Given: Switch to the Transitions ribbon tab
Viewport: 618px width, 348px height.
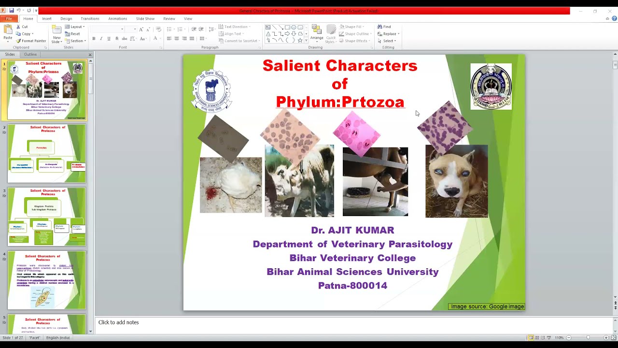Looking at the screenshot, I should point(90,18).
